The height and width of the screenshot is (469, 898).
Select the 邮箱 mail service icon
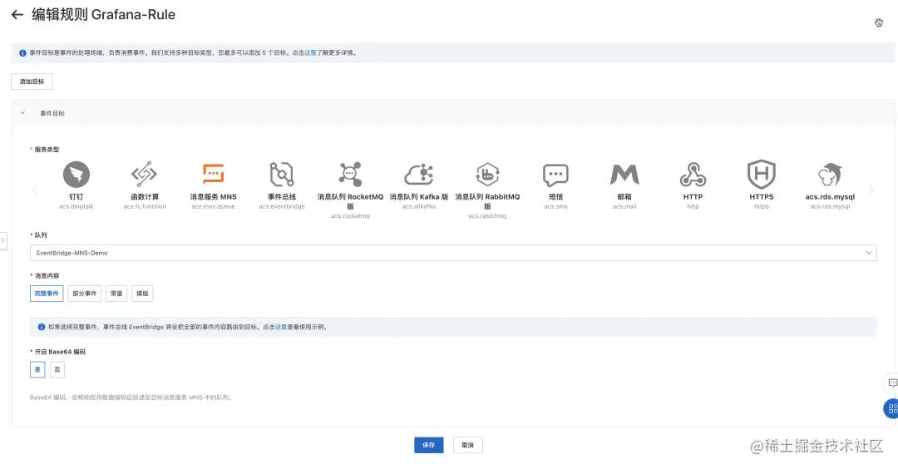(x=624, y=175)
